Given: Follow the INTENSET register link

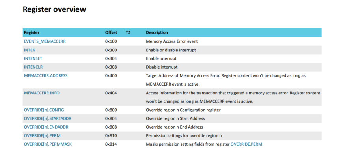Looking at the screenshot, I should [33, 58].
